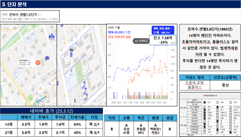Click the favorite star next to 은하수,샛별5,6단지
The width and height of the screenshot is (241, 137).
[x=40, y=15]
